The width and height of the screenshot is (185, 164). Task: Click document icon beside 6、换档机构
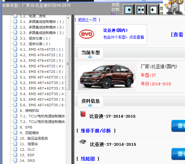[x=15, y=110]
